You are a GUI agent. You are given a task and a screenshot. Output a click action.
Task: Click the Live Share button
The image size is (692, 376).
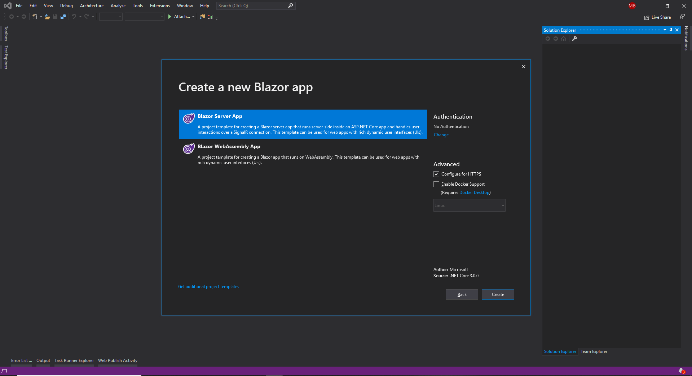(657, 17)
